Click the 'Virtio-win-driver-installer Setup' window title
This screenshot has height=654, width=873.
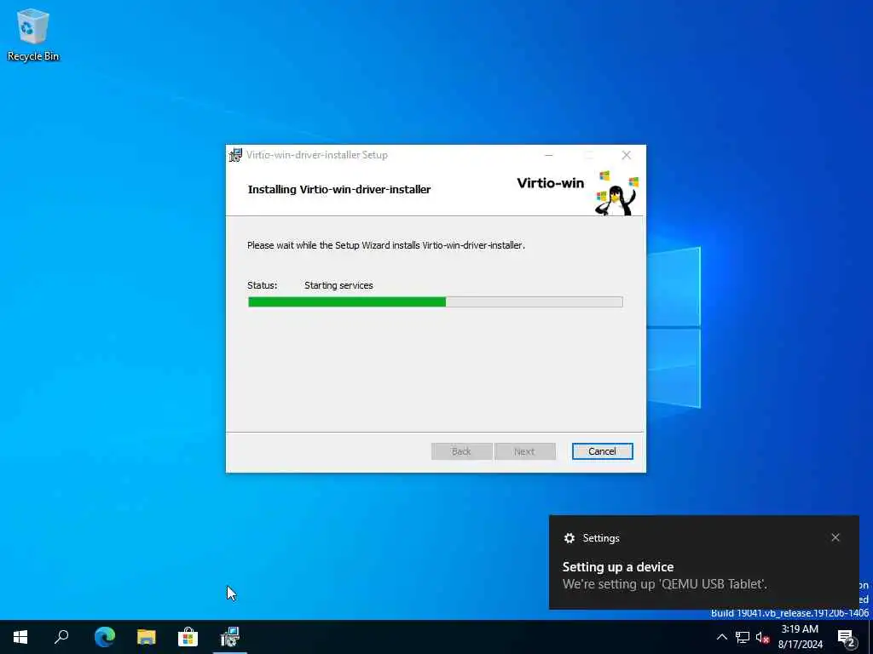(x=317, y=155)
